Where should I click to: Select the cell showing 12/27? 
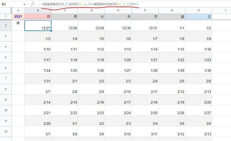(38, 26)
